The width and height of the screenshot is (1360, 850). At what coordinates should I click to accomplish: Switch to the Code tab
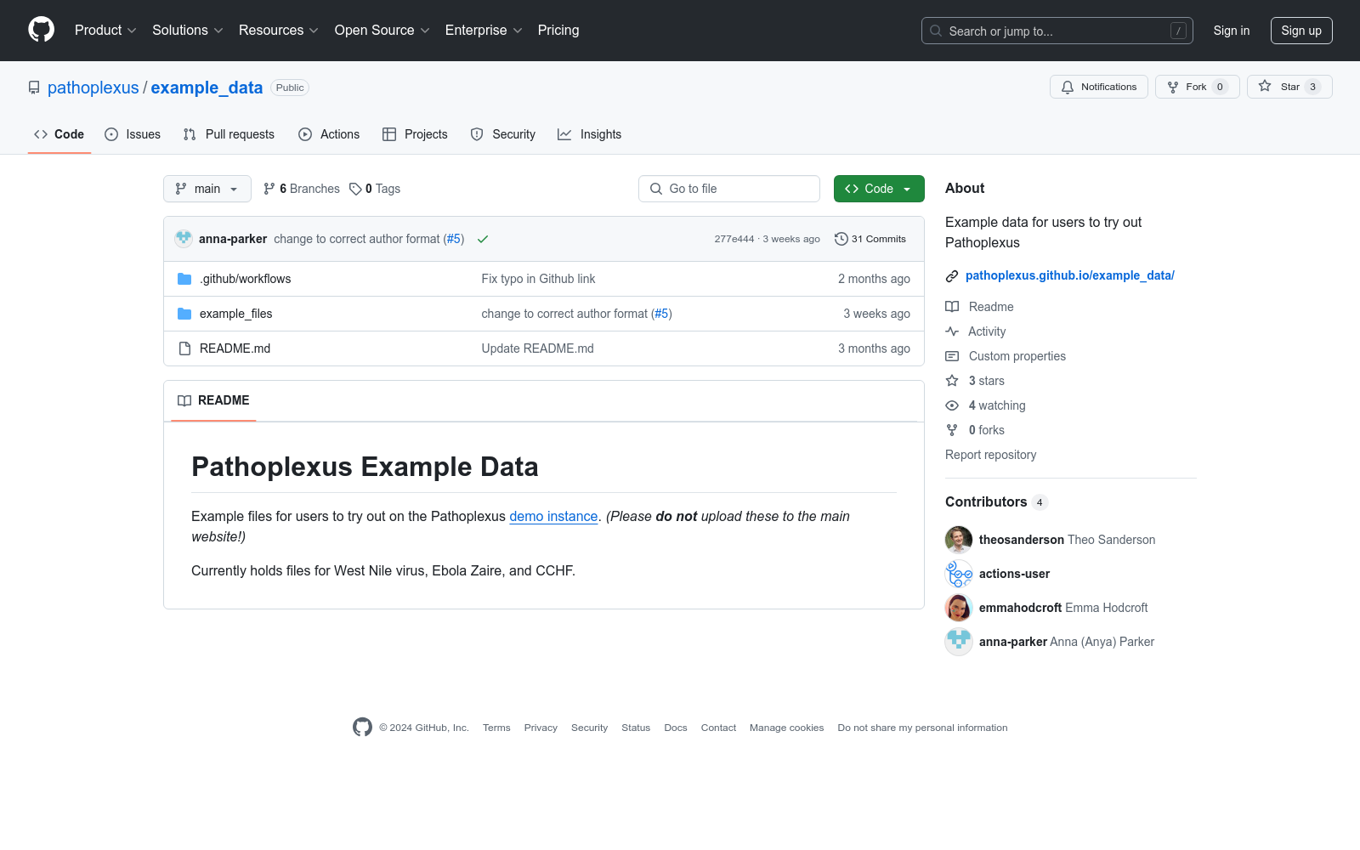pyautogui.click(x=59, y=134)
